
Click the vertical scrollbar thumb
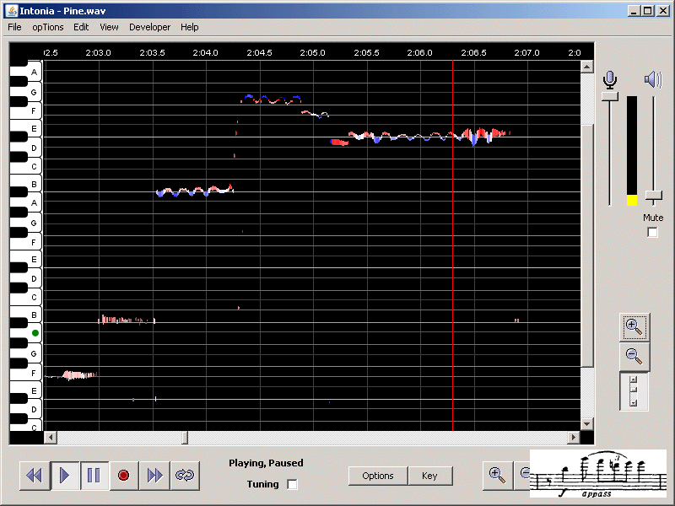pyautogui.click(x=586, y=246)
